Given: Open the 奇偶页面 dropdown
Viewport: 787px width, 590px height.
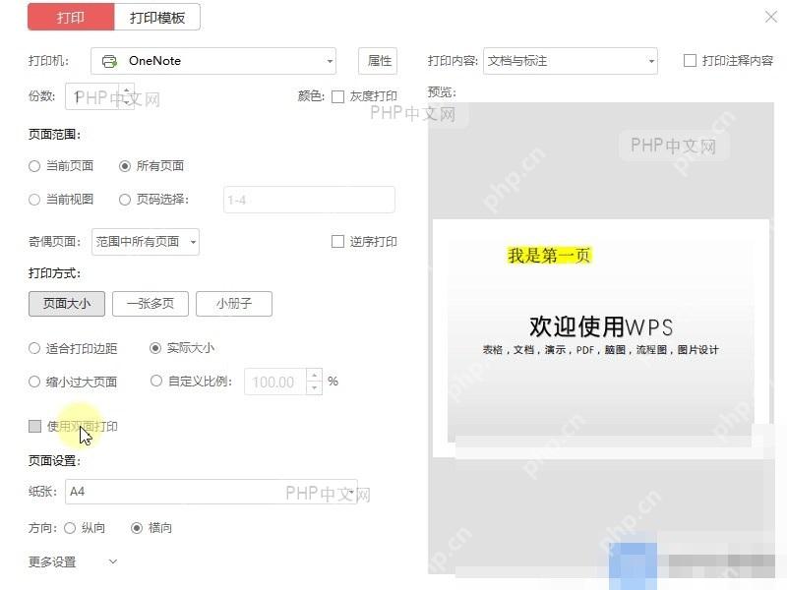Looking at the screenshot, I should click(x=146, y=242).
